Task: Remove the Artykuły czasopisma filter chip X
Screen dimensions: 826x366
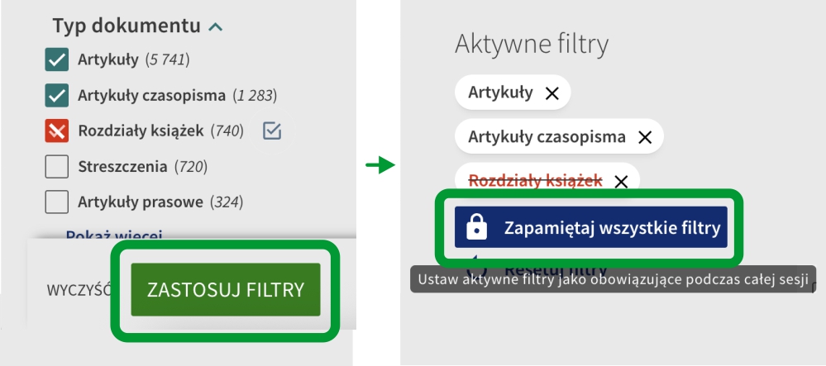Action: click(x=645, y=137)
